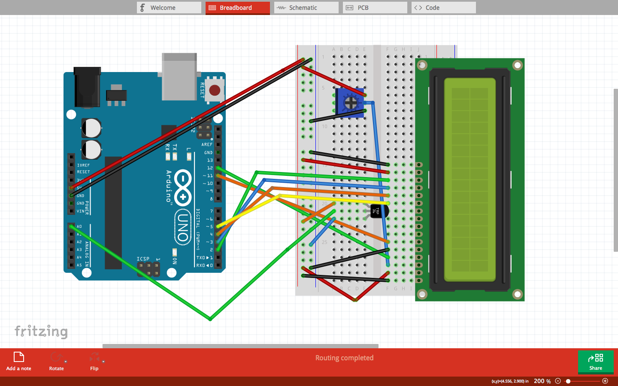The image size is (618, 386).
Task: Select the black temperature sensor transistor
Action: [379, 211]
